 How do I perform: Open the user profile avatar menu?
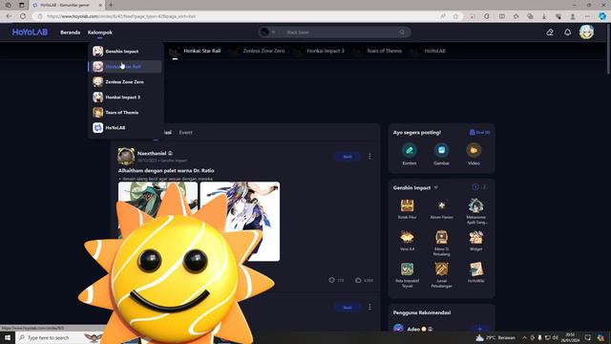tap(586, 32)
